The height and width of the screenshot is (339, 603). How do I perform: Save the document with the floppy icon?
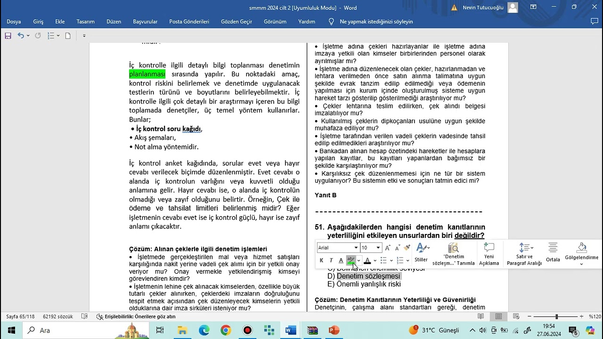[8, 36]
